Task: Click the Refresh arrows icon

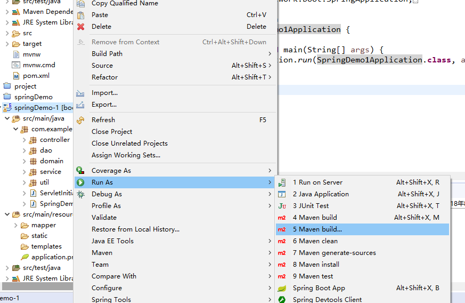Action: pos(80,120)
